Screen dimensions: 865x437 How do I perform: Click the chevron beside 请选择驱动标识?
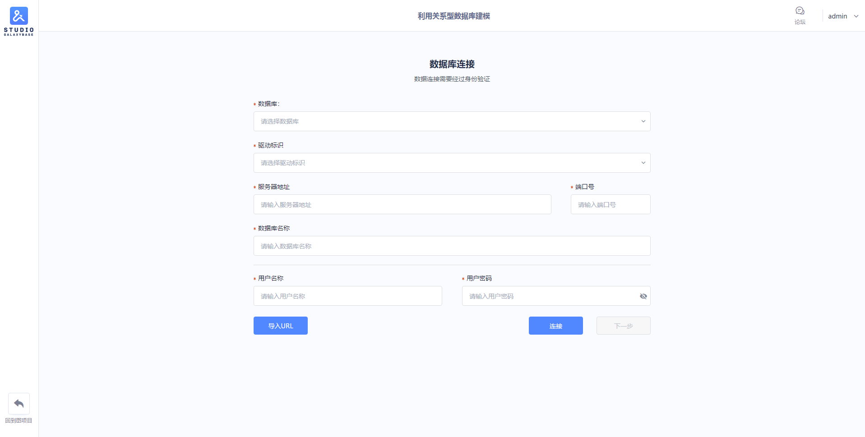[643, 162]
